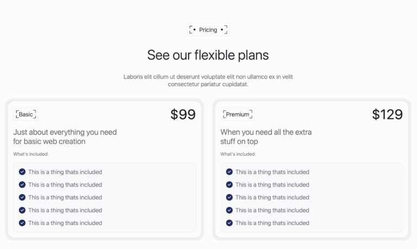Click the Pricing badge at top

(x=208, y=30)
